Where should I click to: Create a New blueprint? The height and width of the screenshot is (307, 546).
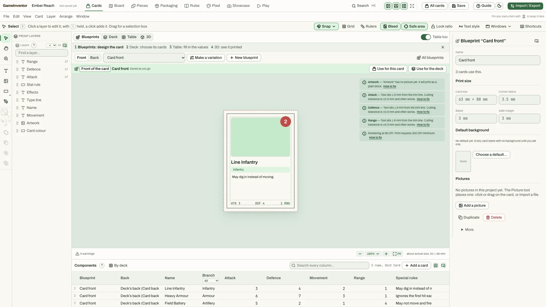(x=244, y=58)
